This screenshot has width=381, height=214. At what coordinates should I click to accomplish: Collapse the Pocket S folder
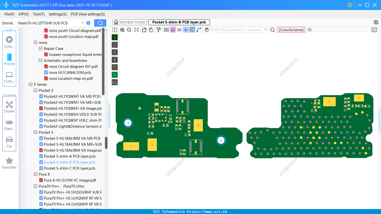36,132
